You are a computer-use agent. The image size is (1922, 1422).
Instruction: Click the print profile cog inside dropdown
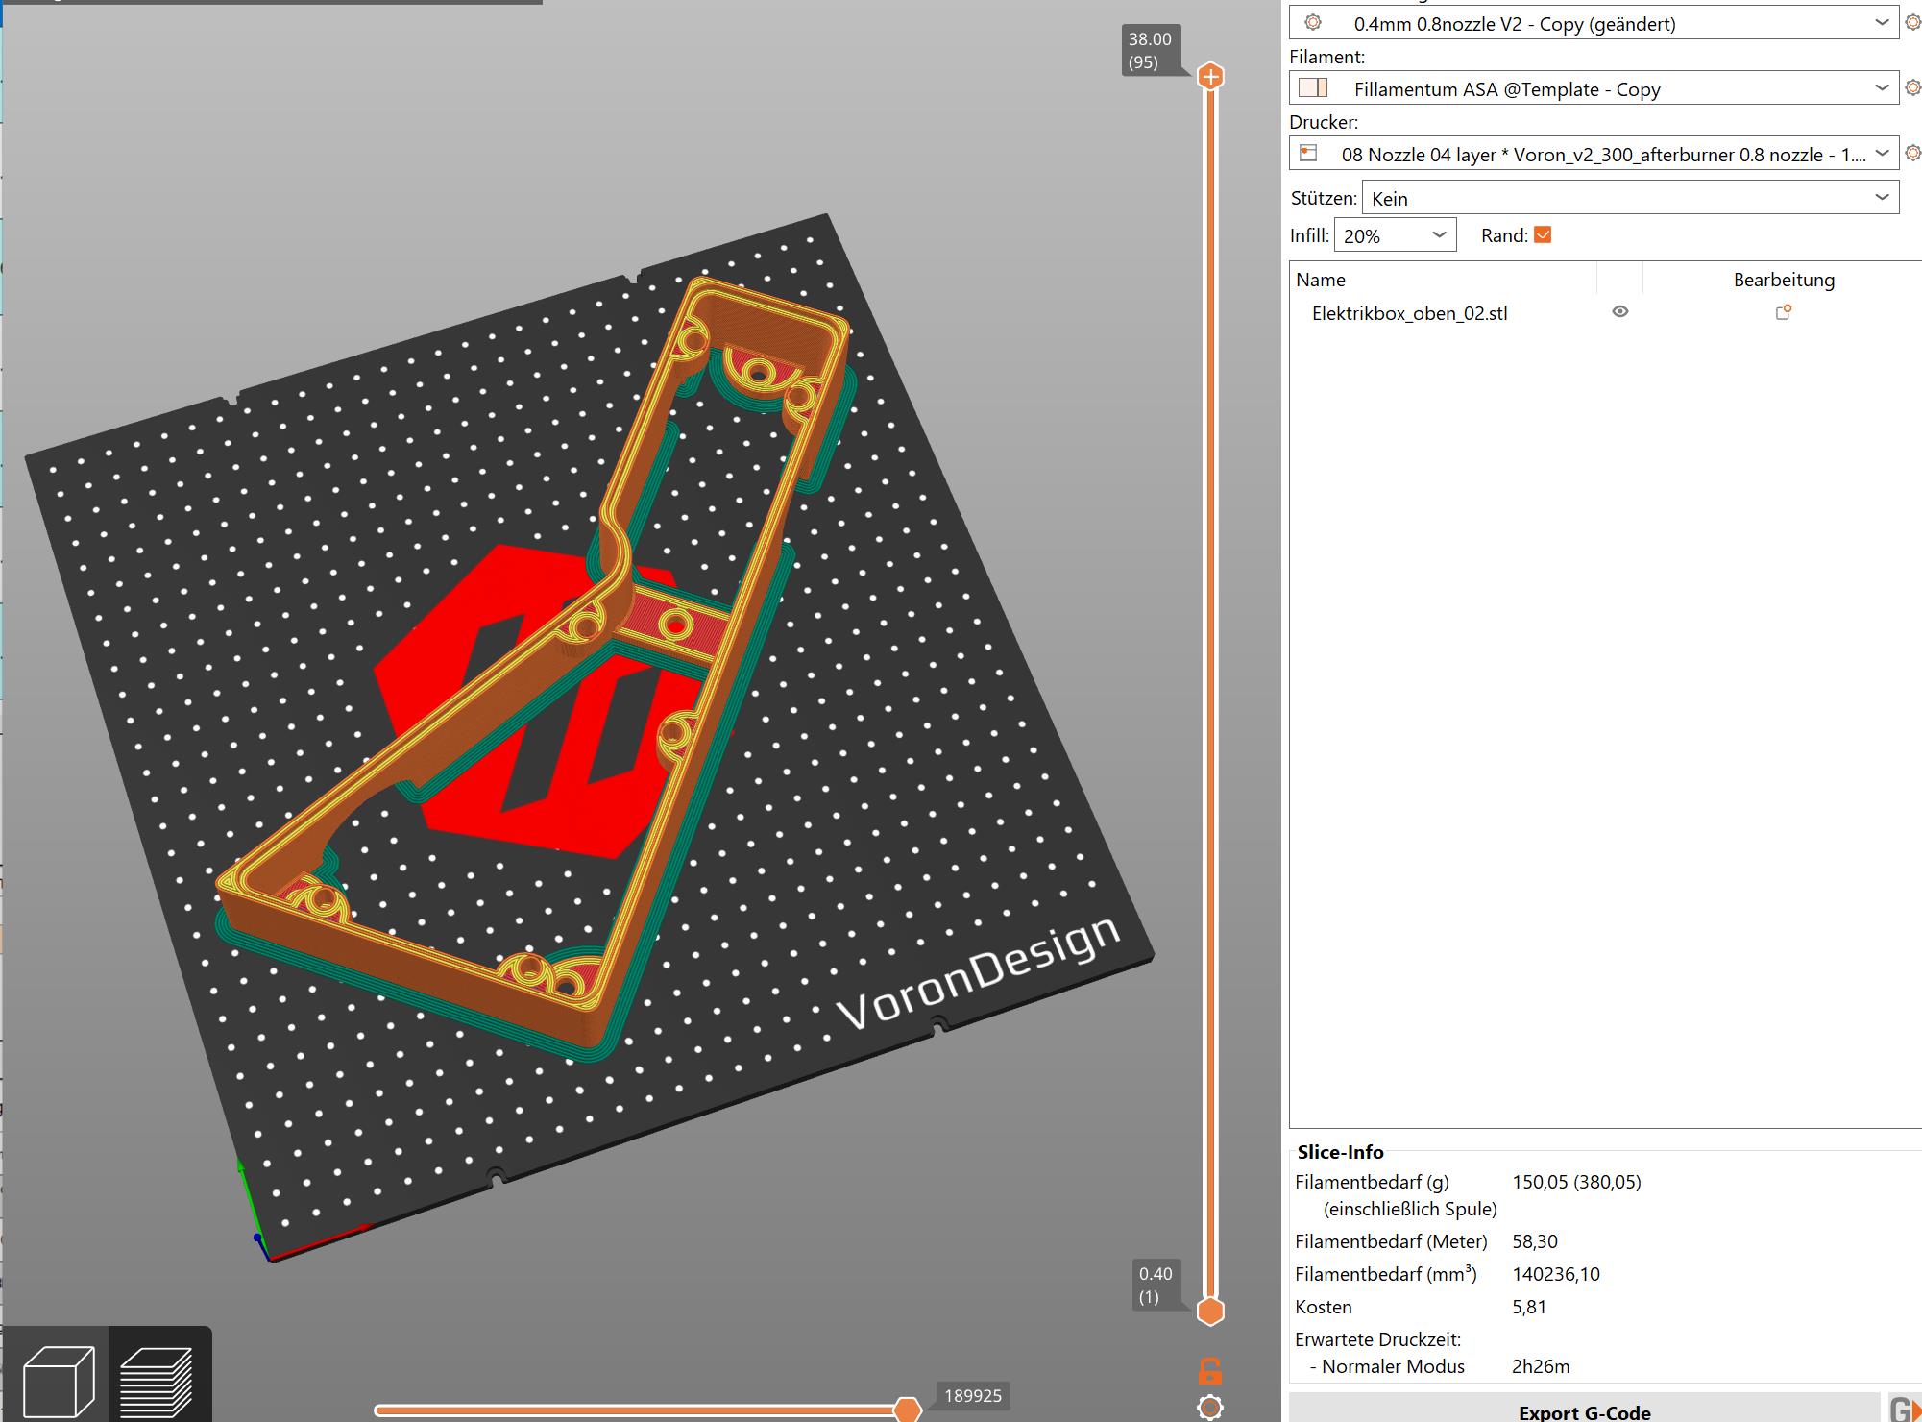pos(1313,22)
